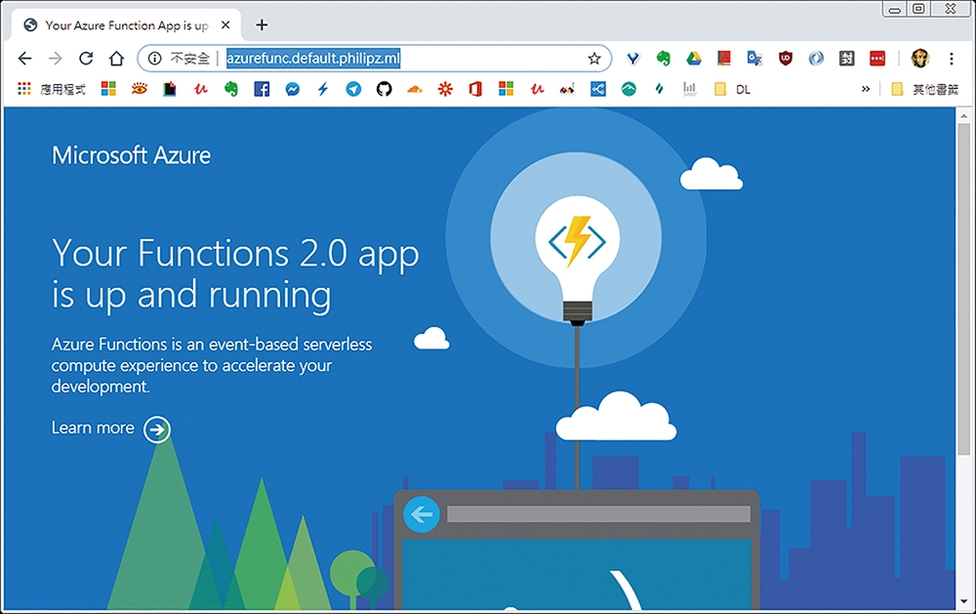Open the red eye bookmark
976x614 pixels.
[139, 89]
